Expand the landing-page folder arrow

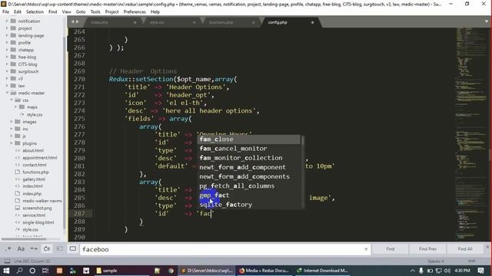[x=7, y=35]
